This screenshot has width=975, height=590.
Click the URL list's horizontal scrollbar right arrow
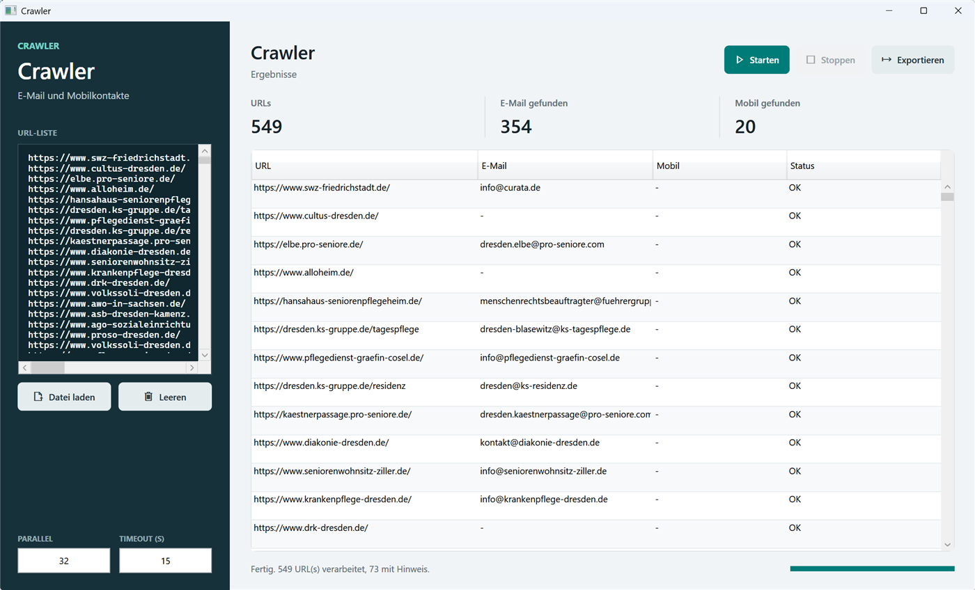point(192,367)
